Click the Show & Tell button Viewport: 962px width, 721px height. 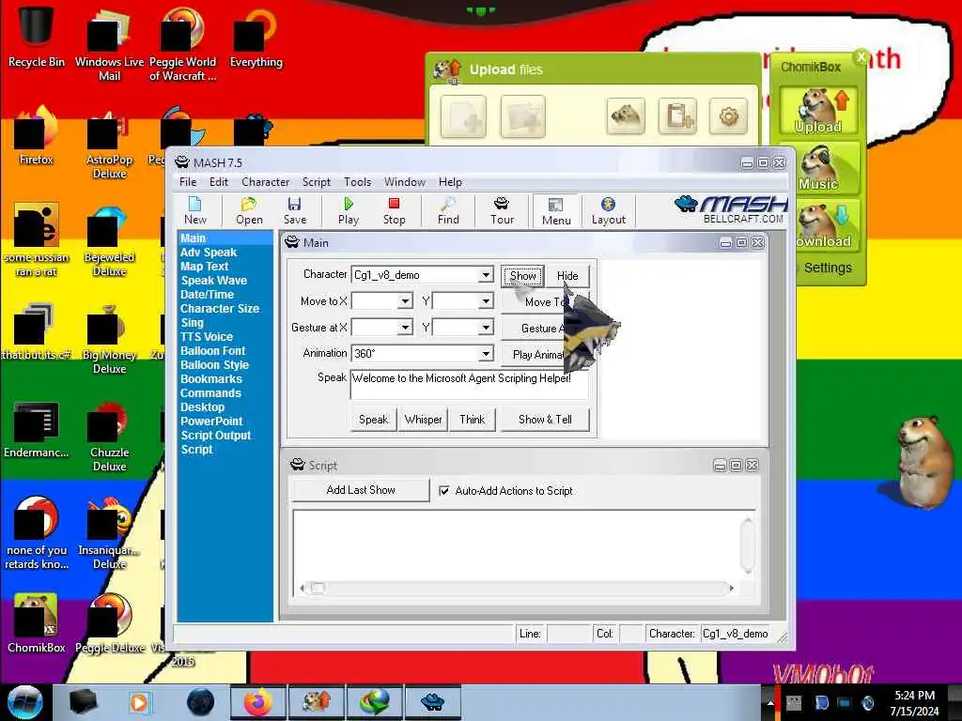click(x=545, y=420)
